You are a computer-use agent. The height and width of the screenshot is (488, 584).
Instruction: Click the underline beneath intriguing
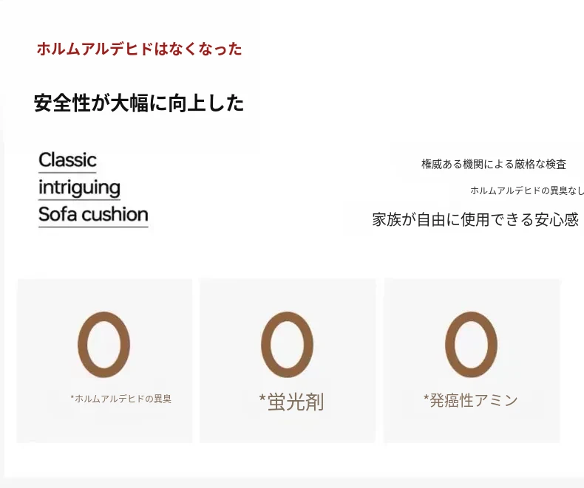(x=79, y=200)
